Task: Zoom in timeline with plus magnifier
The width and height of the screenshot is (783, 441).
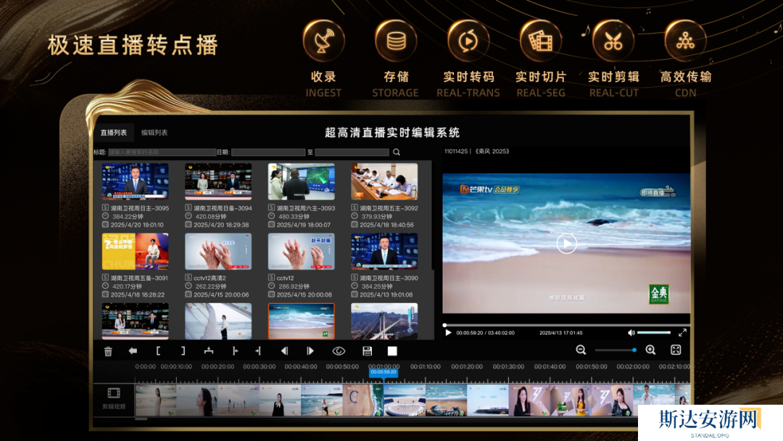Action: click(x=650, y=350)
